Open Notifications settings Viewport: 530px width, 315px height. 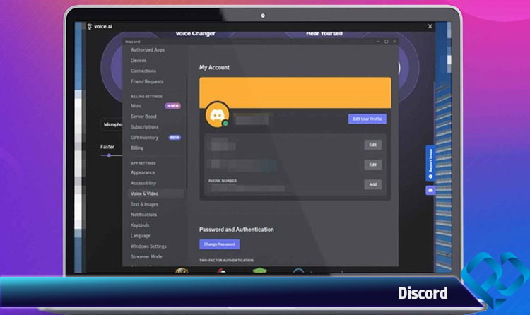[x=143, y=215]
